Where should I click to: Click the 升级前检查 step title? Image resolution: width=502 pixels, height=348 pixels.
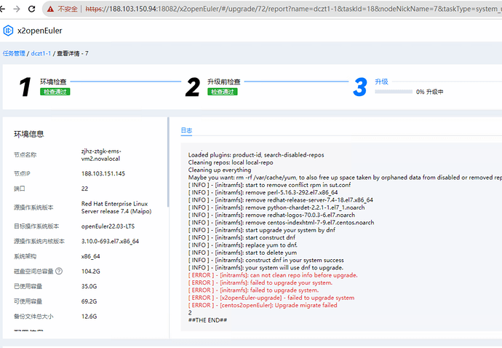click(x=223, y=82)
